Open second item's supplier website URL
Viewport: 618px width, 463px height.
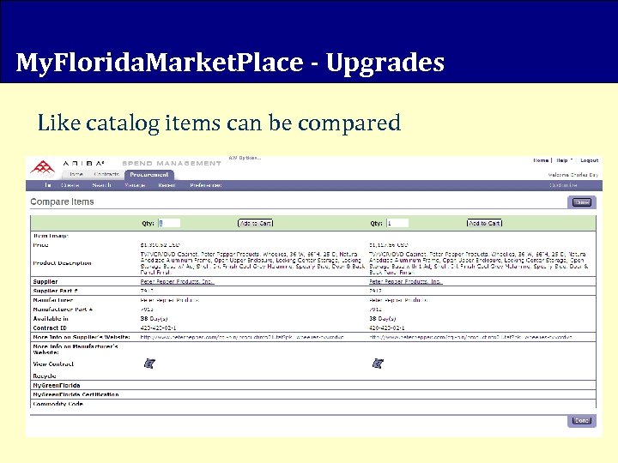pos(470,338)
